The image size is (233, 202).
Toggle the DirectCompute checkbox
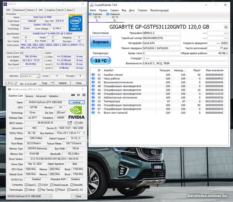pos(52,185)
